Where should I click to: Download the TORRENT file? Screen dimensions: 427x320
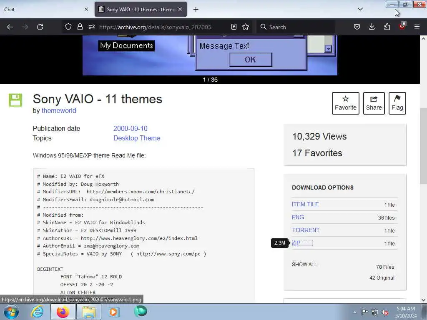pyautogui.click(x=306, y=230)
